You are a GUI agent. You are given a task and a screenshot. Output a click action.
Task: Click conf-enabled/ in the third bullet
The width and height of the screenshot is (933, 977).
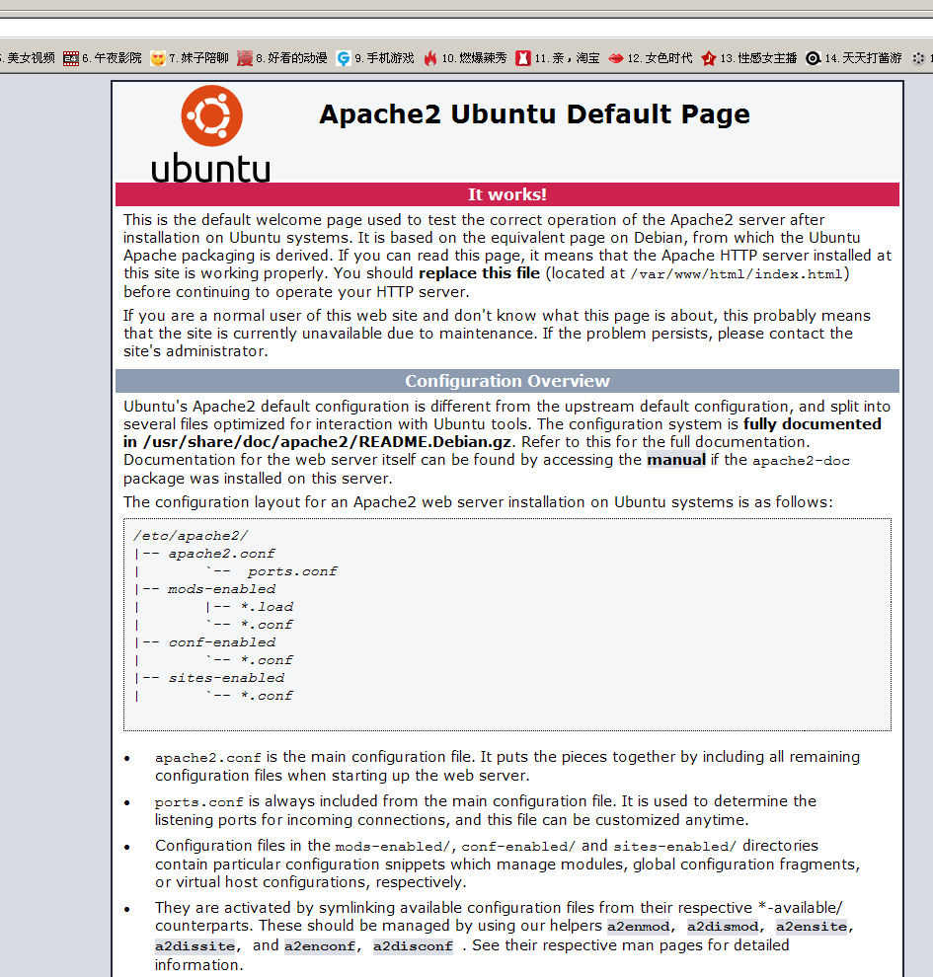[x=518, y=846]
